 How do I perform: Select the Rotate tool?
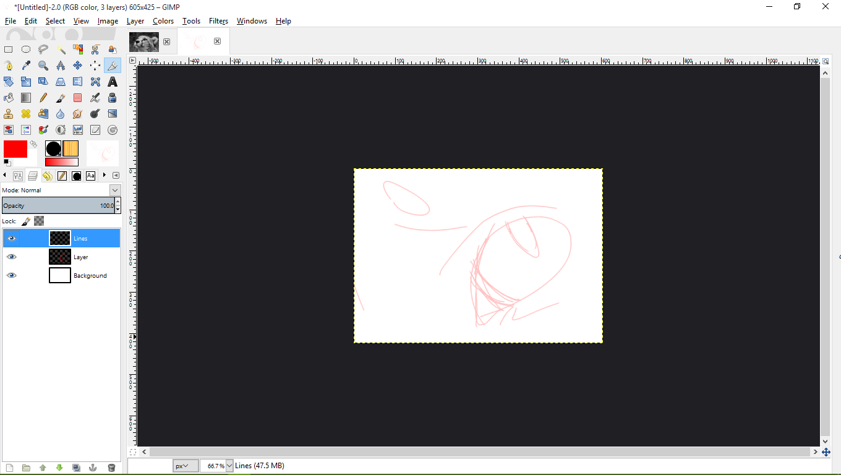click(x=9, y=81)
